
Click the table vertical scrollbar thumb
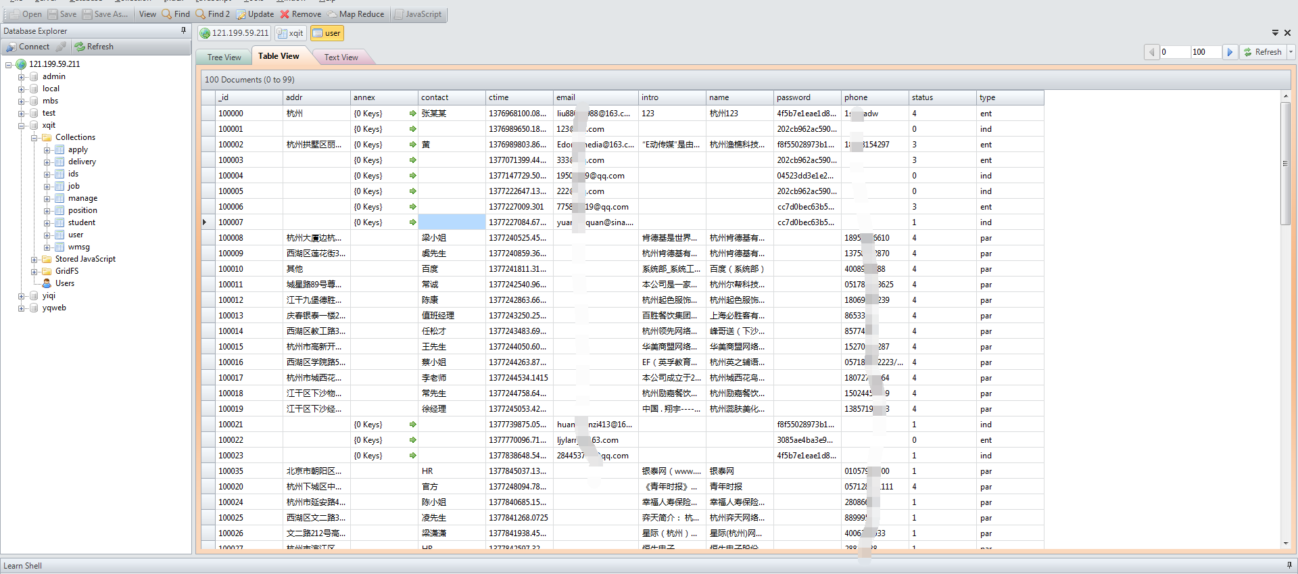pos(1285,162)
